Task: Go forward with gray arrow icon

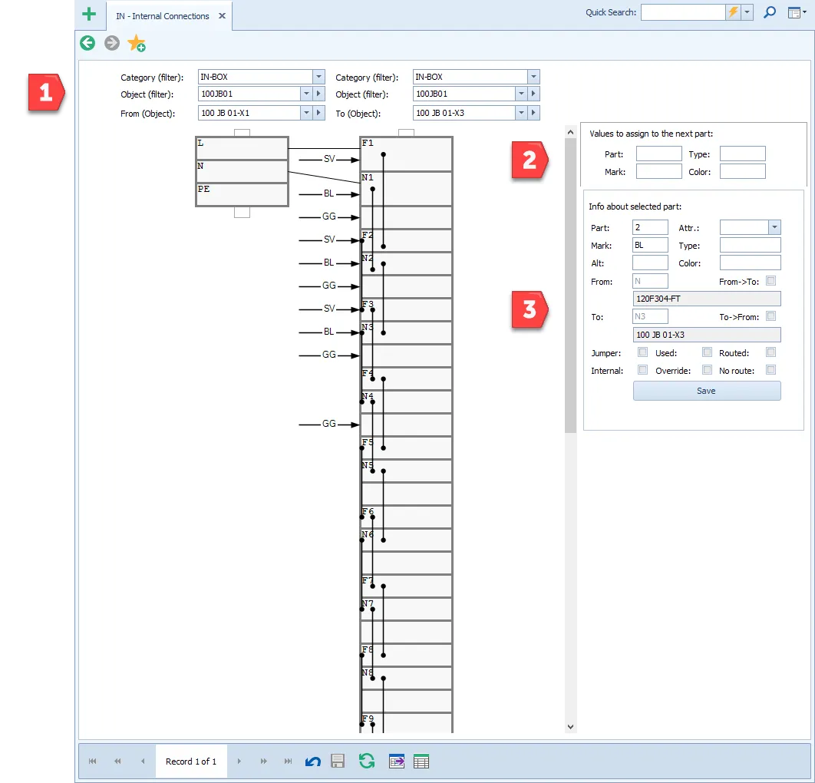Action: click(112, 43)
